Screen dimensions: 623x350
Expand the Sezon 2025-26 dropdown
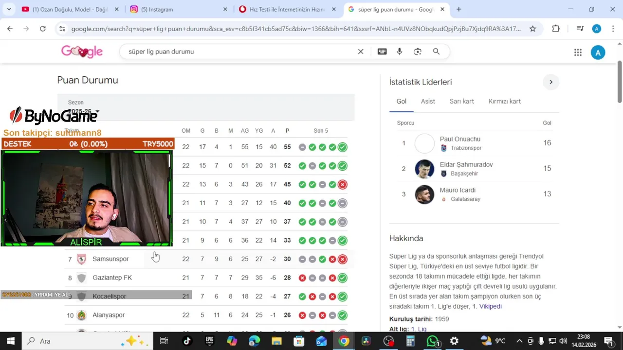click(x=84, y=111)
